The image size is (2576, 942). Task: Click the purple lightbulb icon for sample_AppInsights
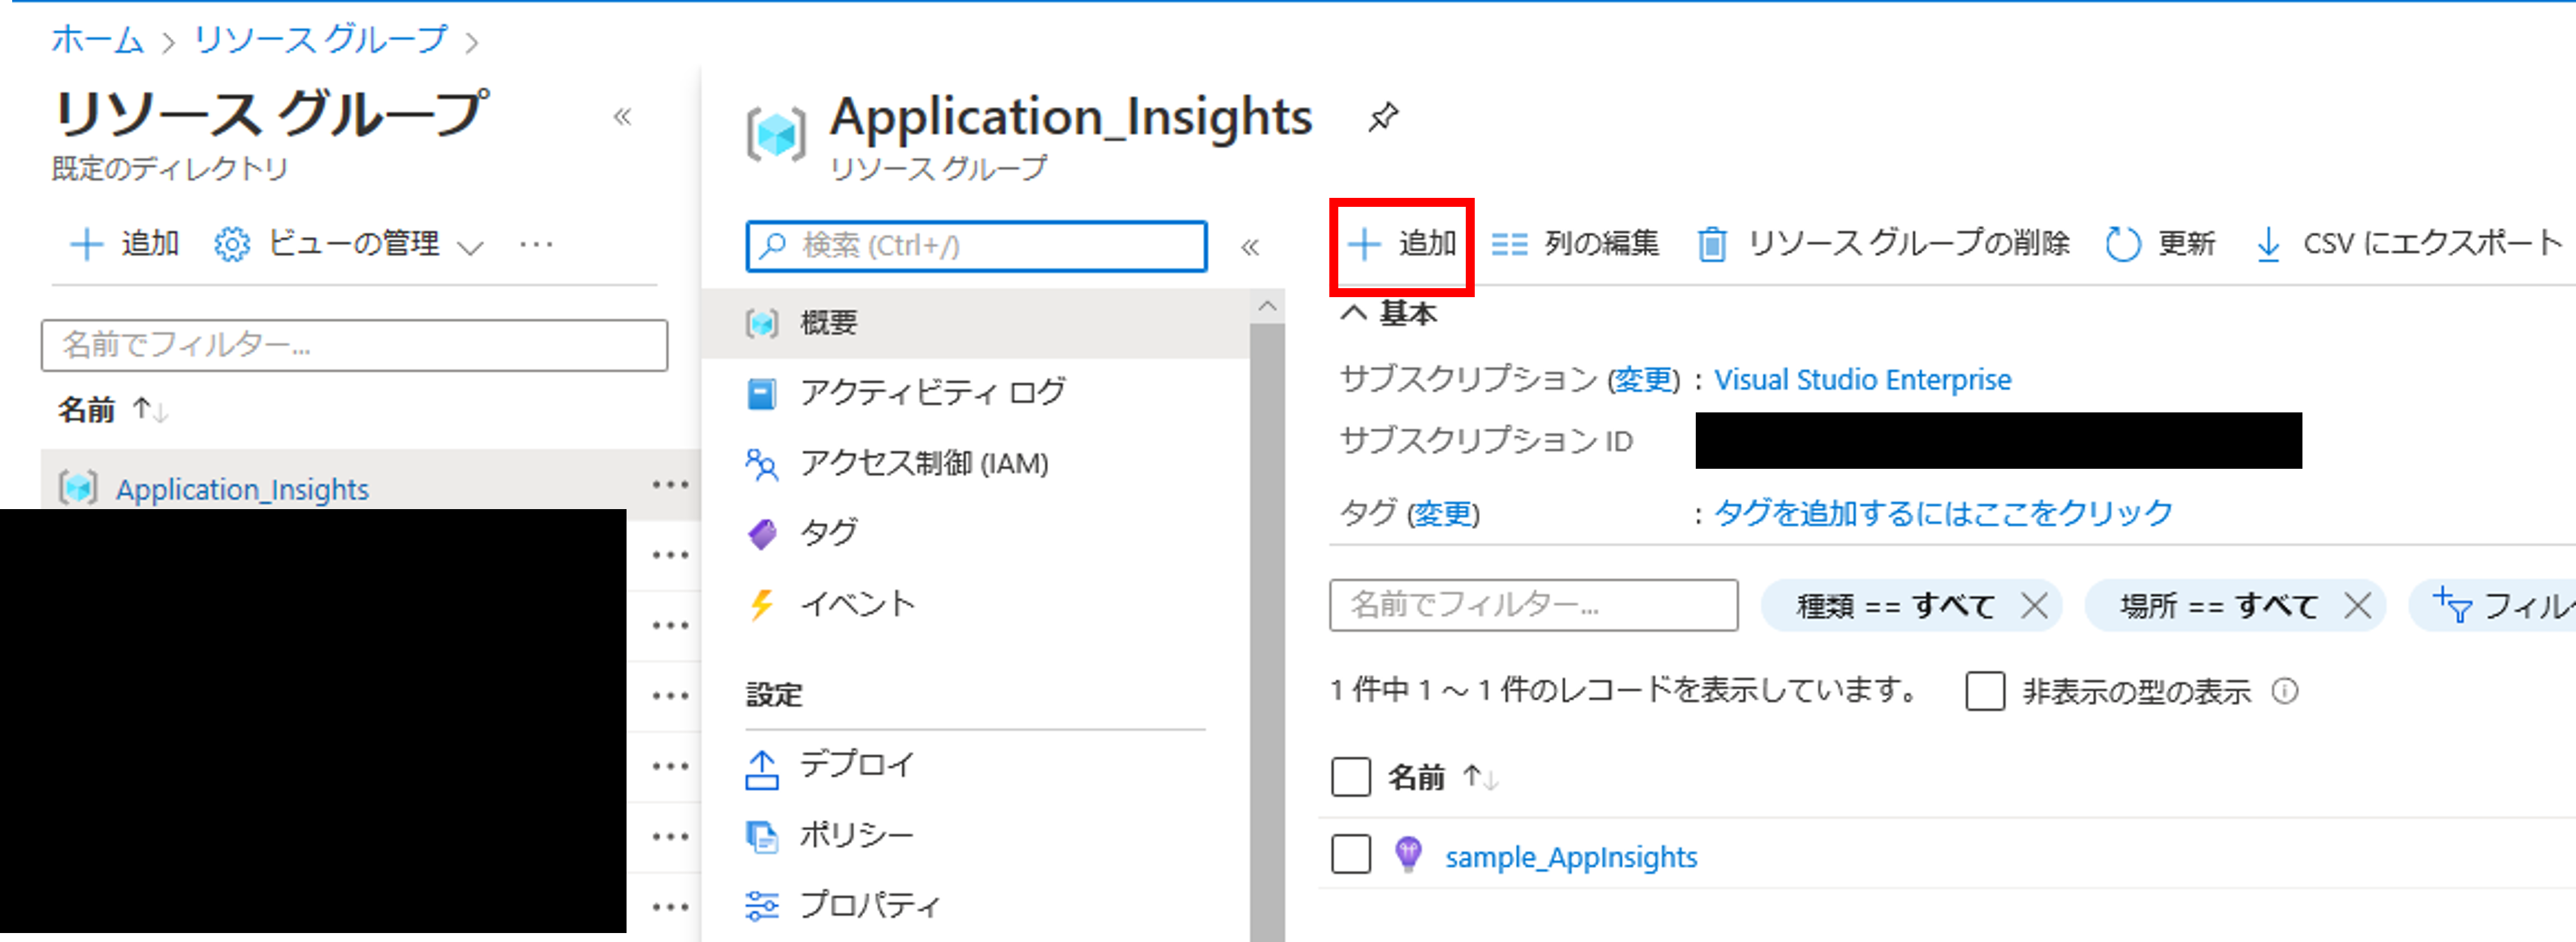(1408, 854)
